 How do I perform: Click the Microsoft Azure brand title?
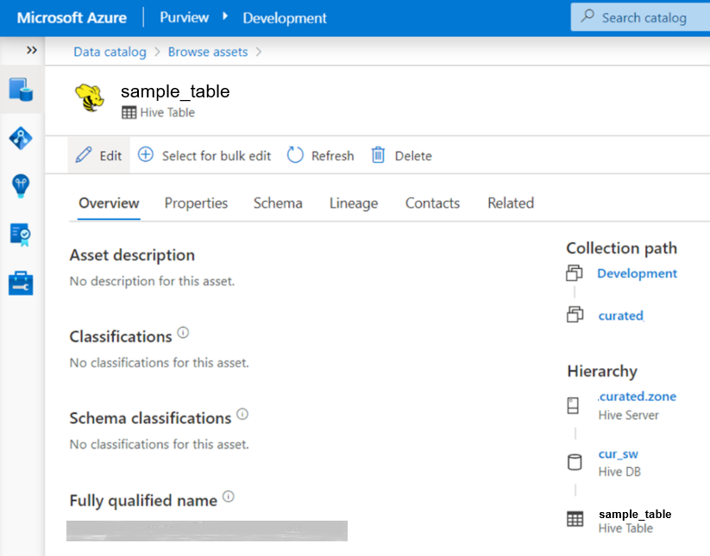pyautogui.click(x=72, y=17)
